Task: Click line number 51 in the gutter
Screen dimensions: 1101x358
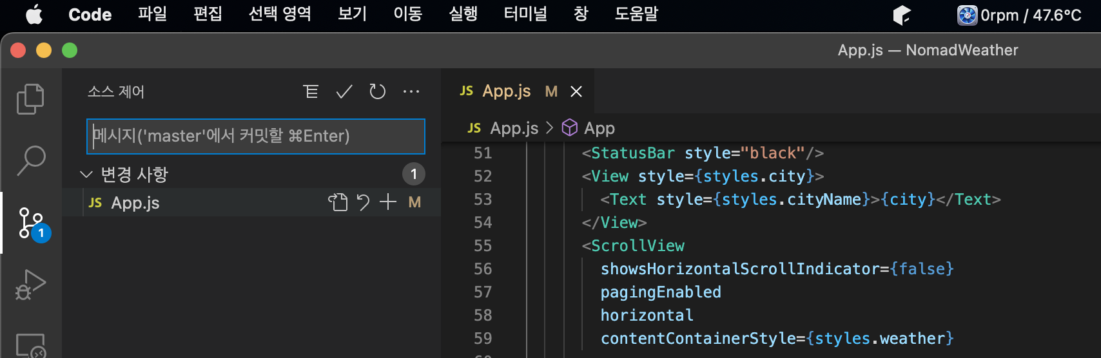Action: pos(483,153)
